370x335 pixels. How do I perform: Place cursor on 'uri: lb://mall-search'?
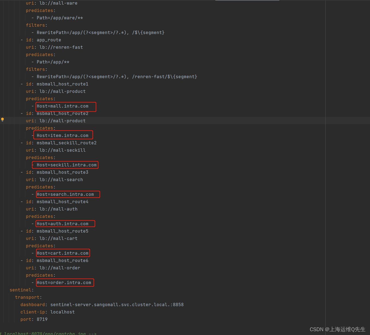[54, 180]
